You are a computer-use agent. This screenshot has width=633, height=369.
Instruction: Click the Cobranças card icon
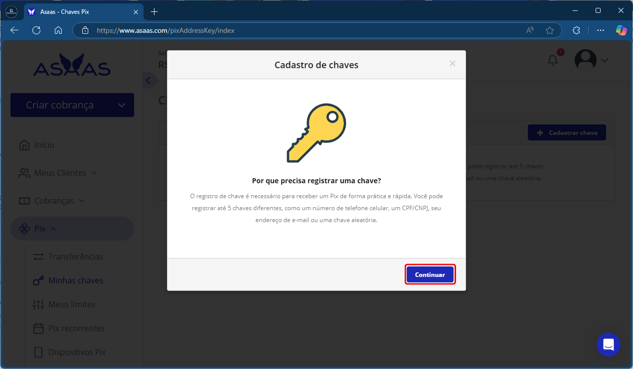click(23, 200)
